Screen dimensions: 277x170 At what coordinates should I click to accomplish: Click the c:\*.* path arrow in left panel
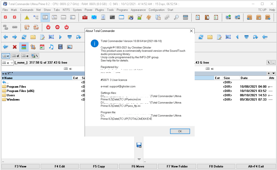(x=3, y=74)
